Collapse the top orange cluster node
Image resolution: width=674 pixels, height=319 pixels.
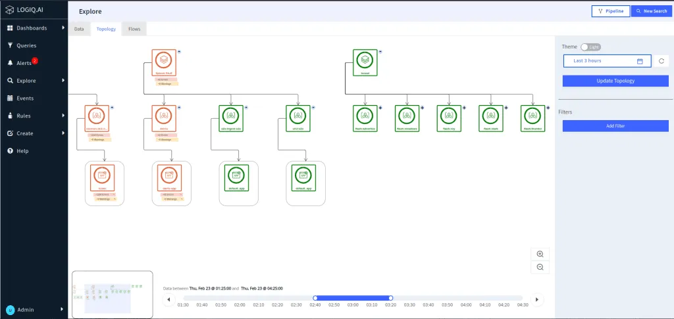(180, 51)
